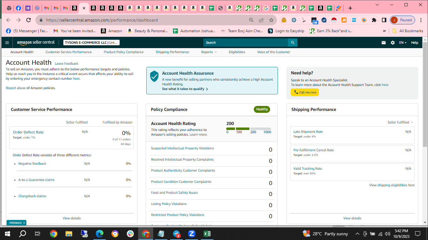The width and height of the screenshot is (428, 240).
Task: Select the Account Health nav tab
Action: coord(22,52)
